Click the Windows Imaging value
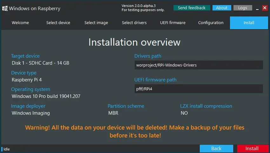This screenshot has height=153, width=270. pos(31,113)
